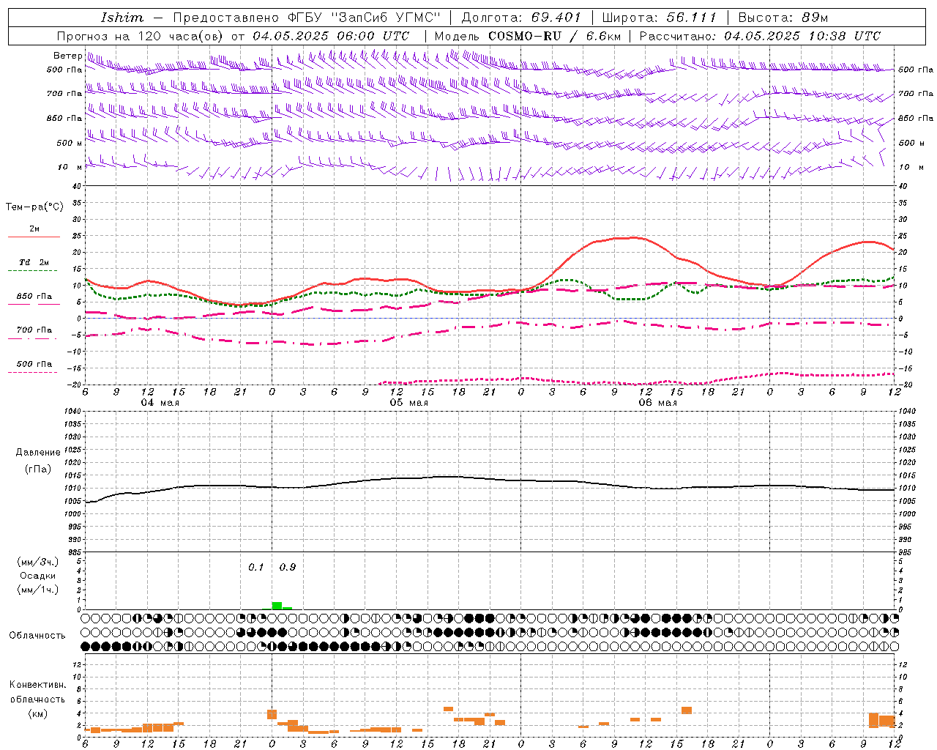Screen dimensions: 937x750
Task: Click the orange convective bar at 05 мая midnight
Action: [x=272, y=714]
